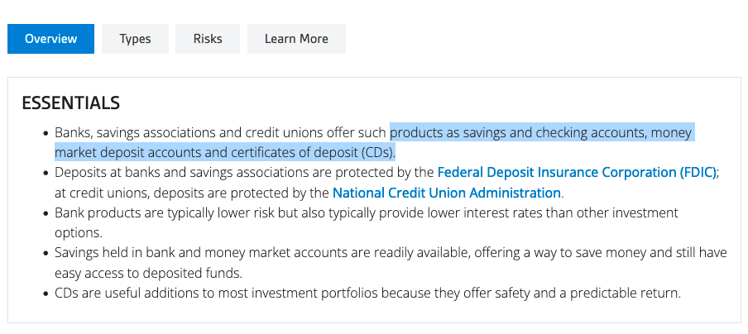Open the National Credit Union Administration link
The height and width of the screenshot is (334, 748).
coord(447,193)
